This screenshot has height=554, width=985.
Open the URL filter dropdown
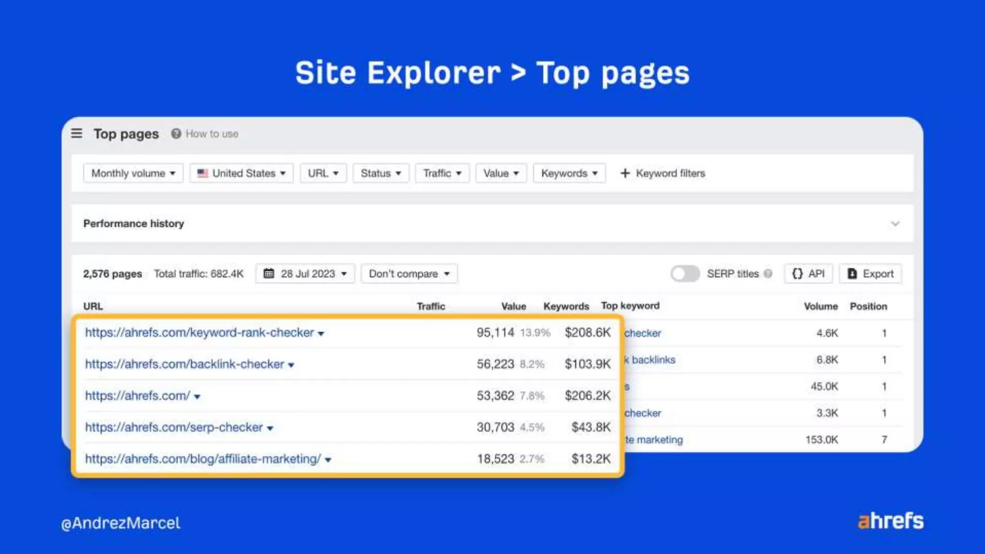[323, 173]
